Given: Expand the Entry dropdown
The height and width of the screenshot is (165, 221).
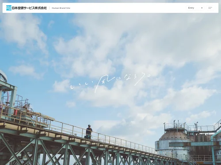Looking at the screenshot, I should (195, 8).
